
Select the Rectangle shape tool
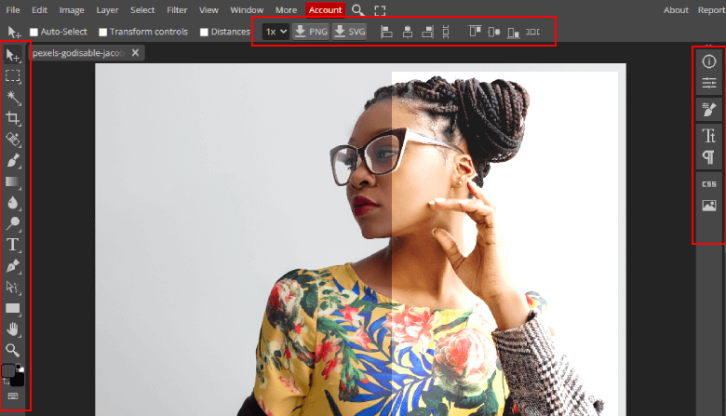coord(13,309)
